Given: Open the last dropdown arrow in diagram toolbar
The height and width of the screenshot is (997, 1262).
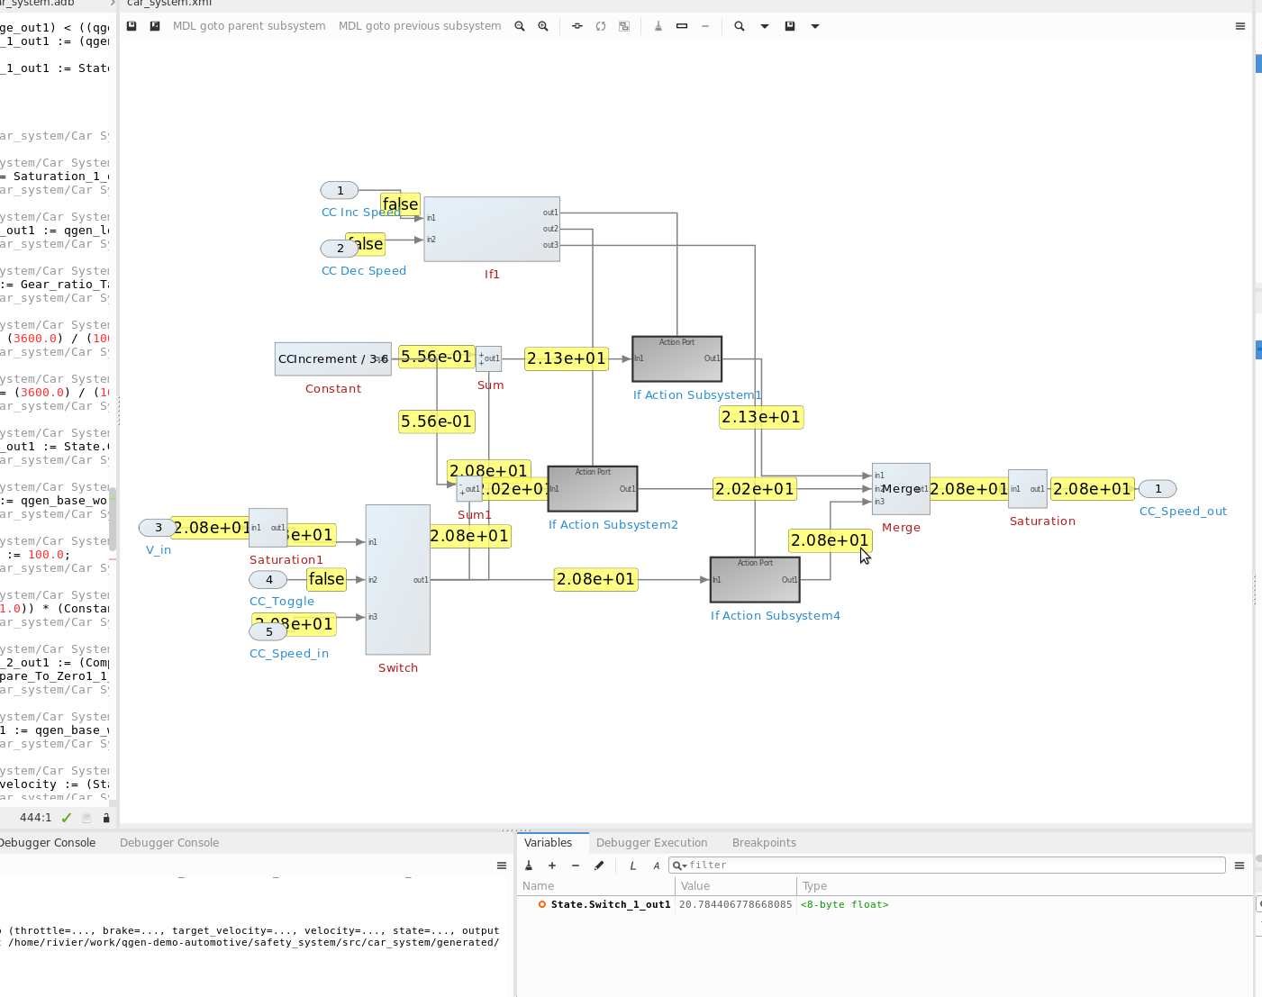Looking at the screenshot, I should coord(815,26).
